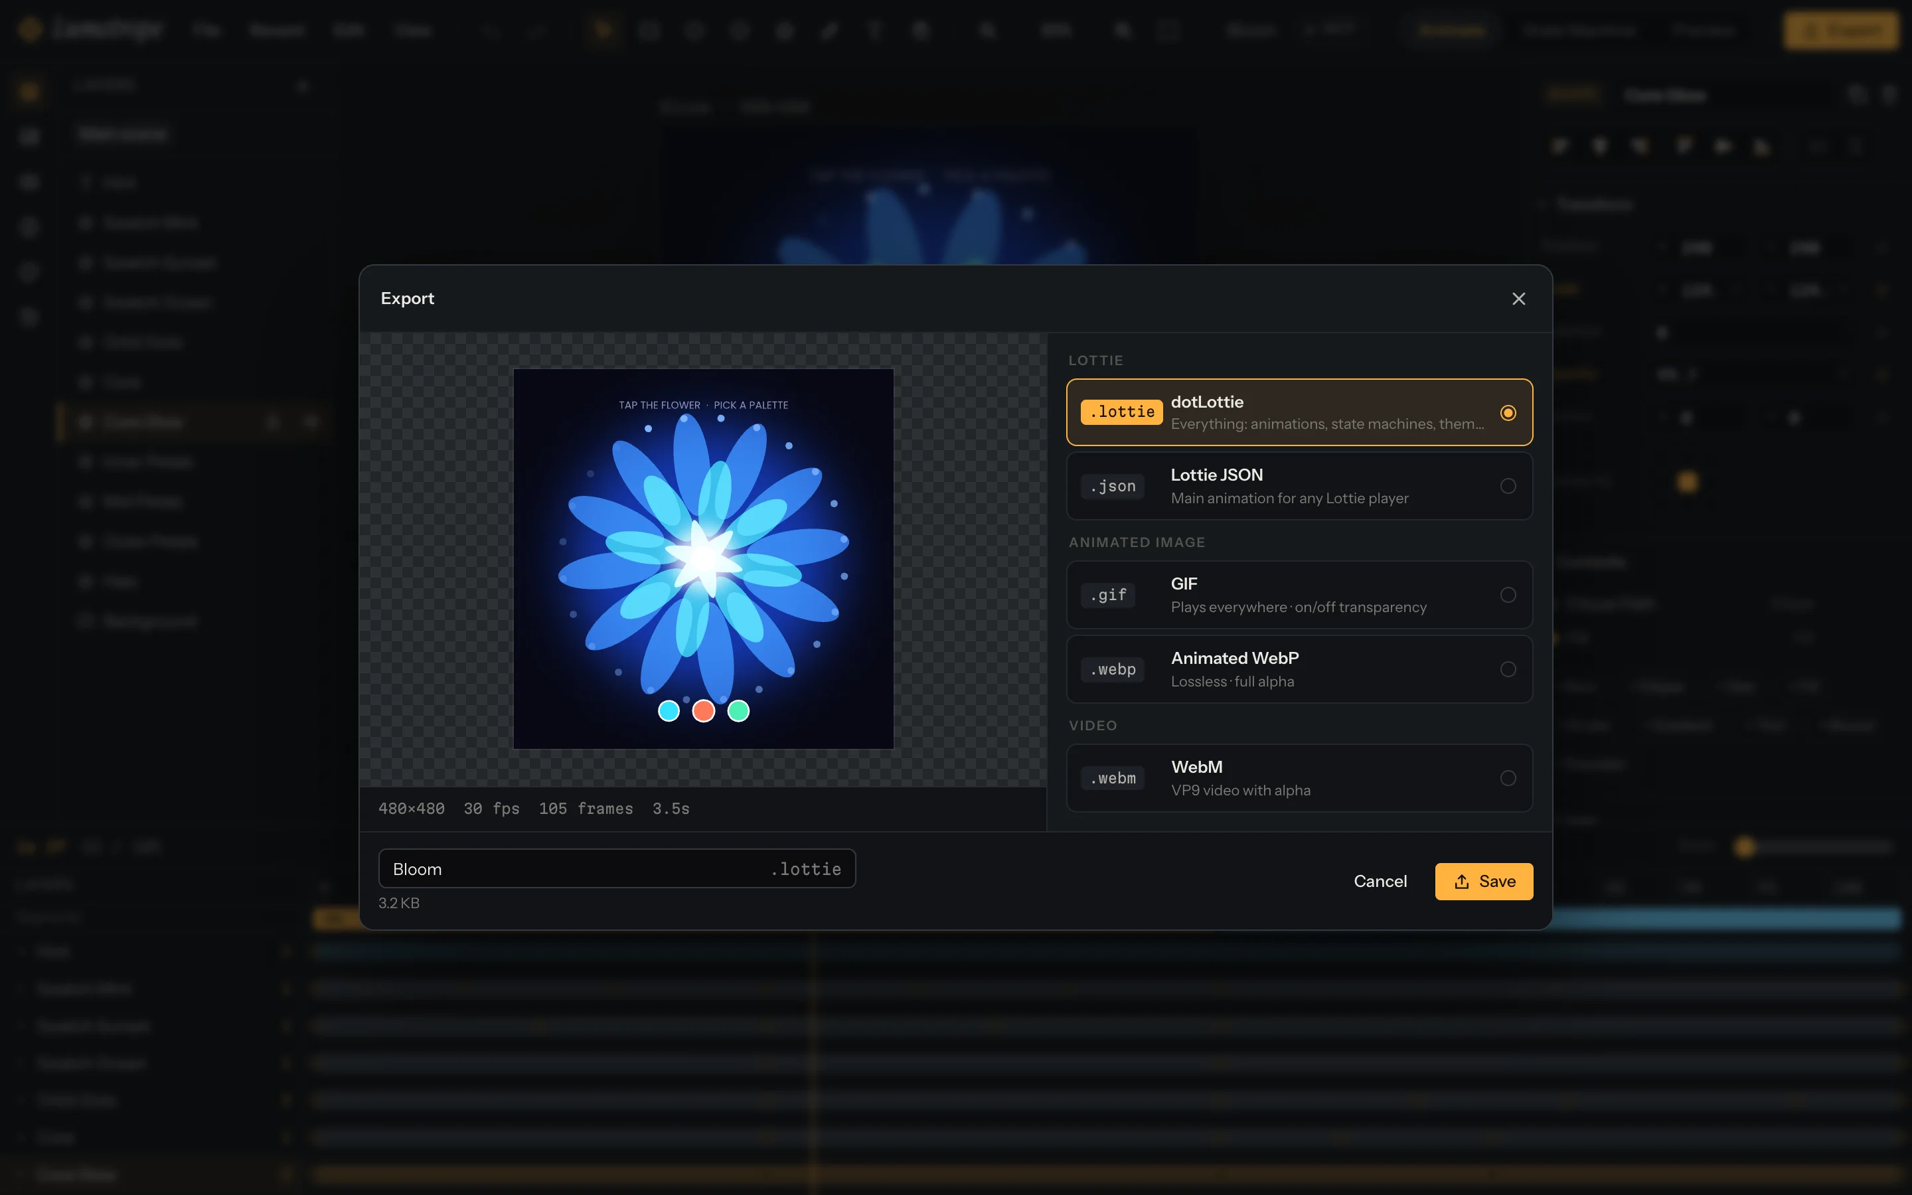The height and width of the screenshot is (1195, 1912).
Task: Click the ".json" format tag
Action: (x=1111, y=486)
